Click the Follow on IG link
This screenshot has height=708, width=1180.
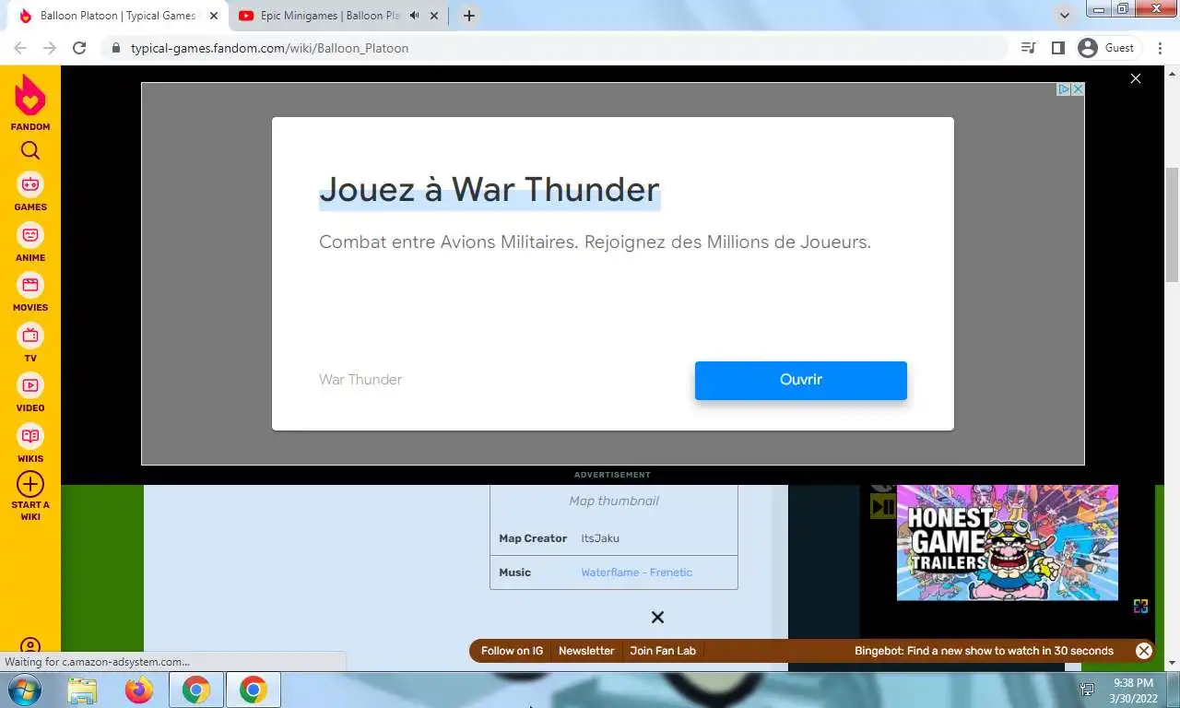[512, 651]
